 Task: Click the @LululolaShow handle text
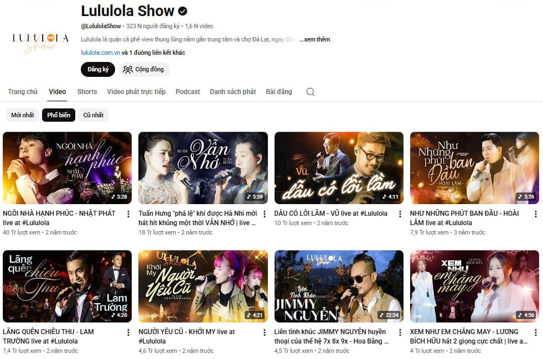pos(101,26)
